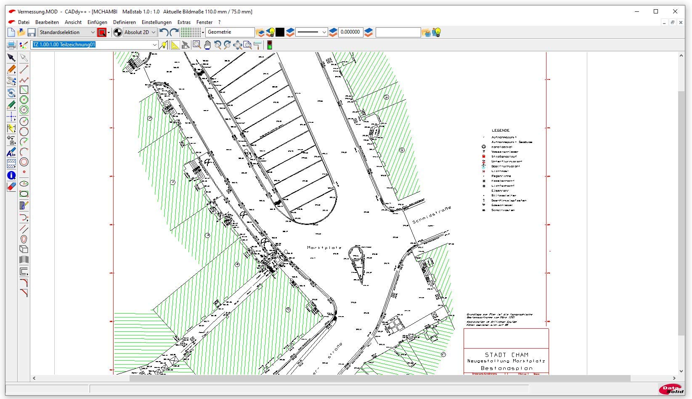The image size is (692, 399).
Task: Open the Einstellungen menu
Action: coord(156,22)
